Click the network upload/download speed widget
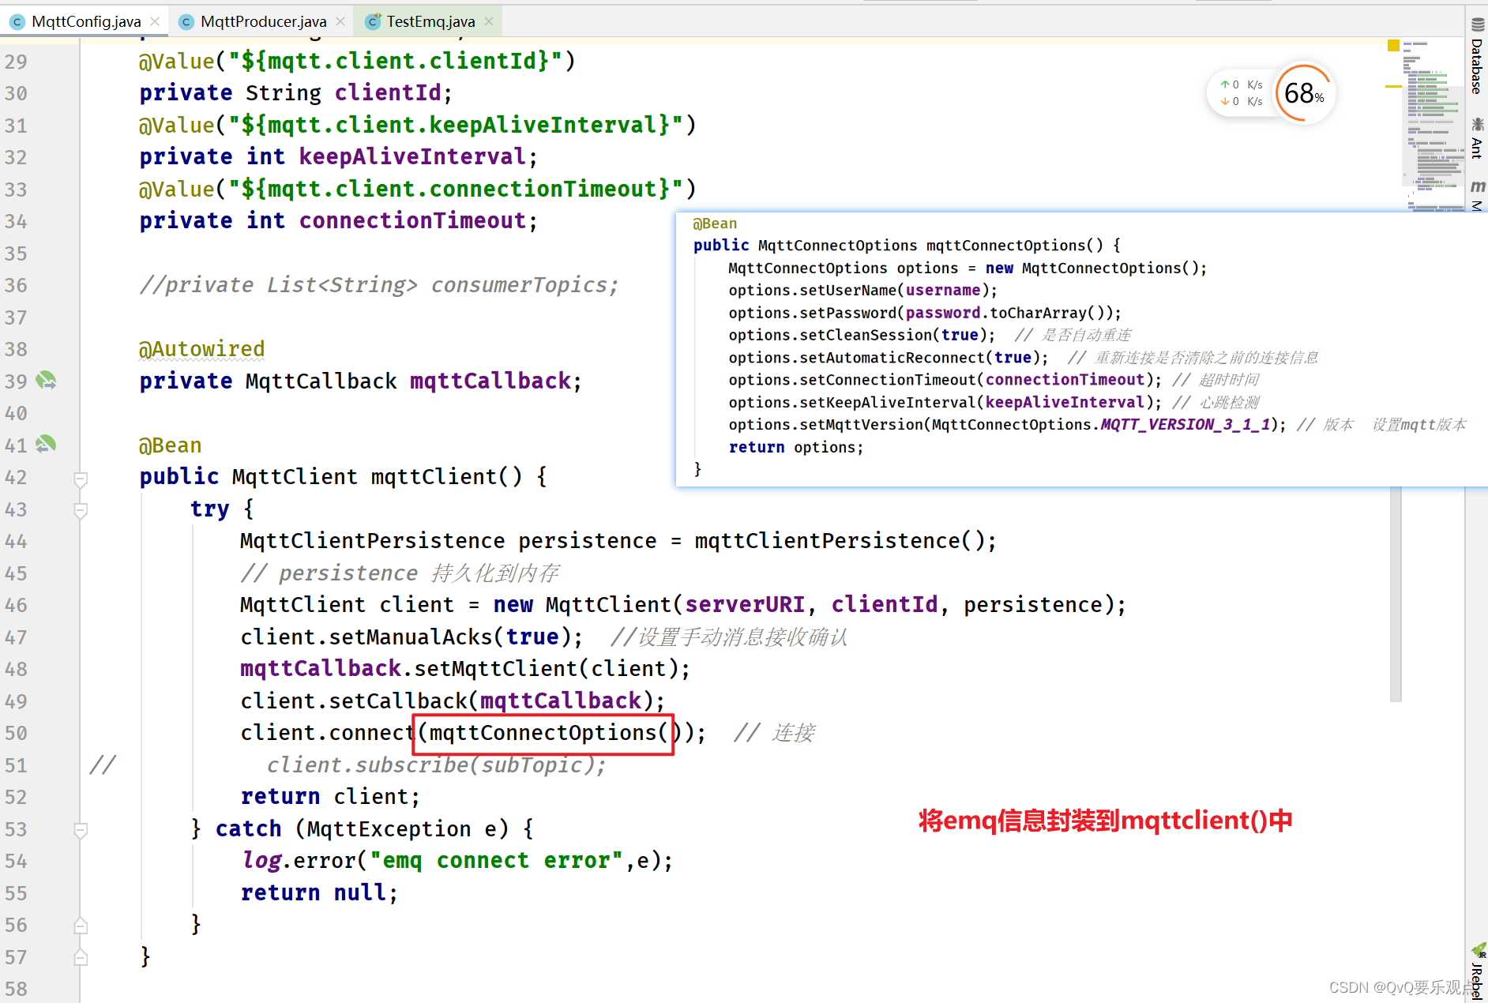 point(1242,93)
